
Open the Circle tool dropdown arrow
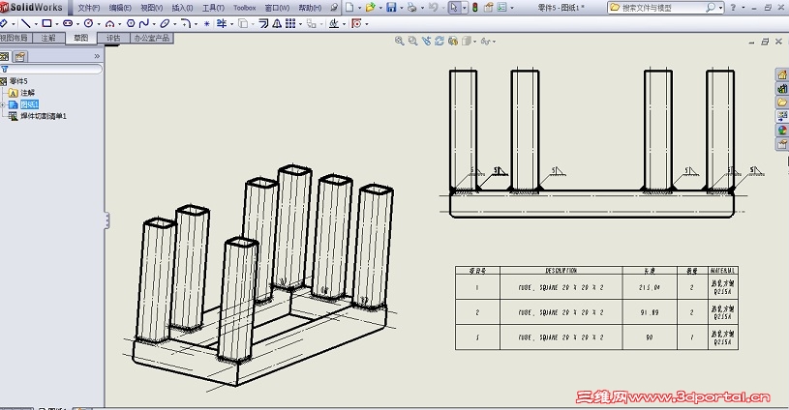click(x=99, y=23)
